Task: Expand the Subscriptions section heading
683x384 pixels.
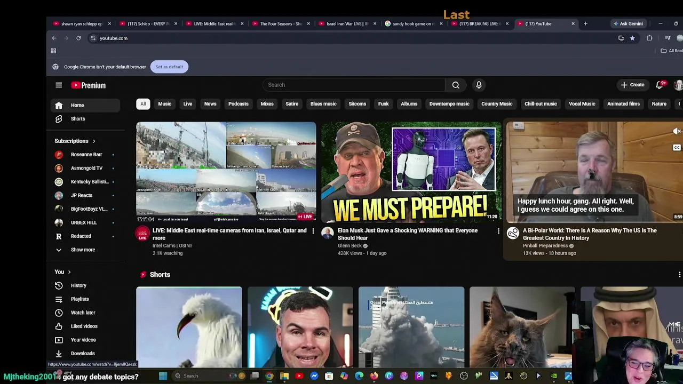Action: coord(75,141)
